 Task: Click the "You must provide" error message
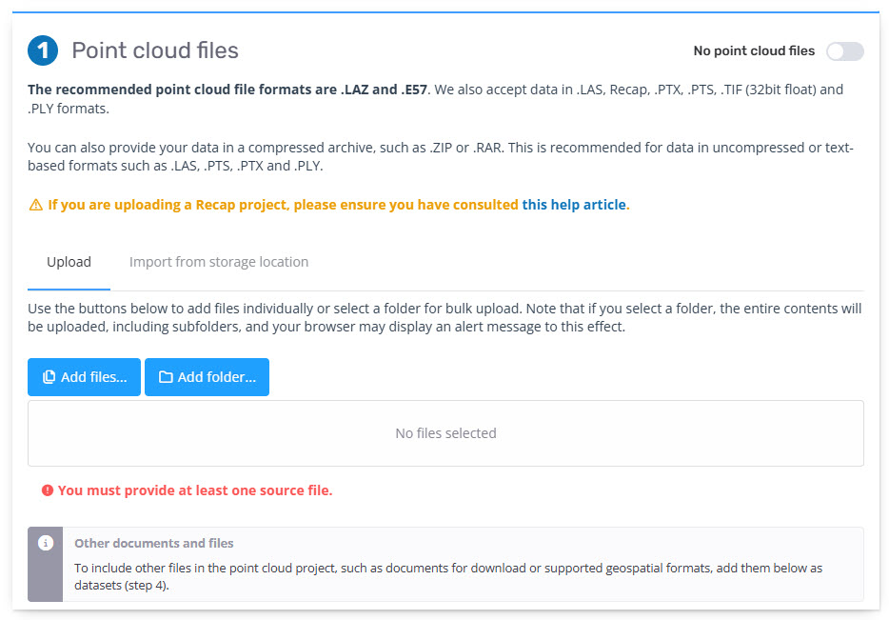195,490
